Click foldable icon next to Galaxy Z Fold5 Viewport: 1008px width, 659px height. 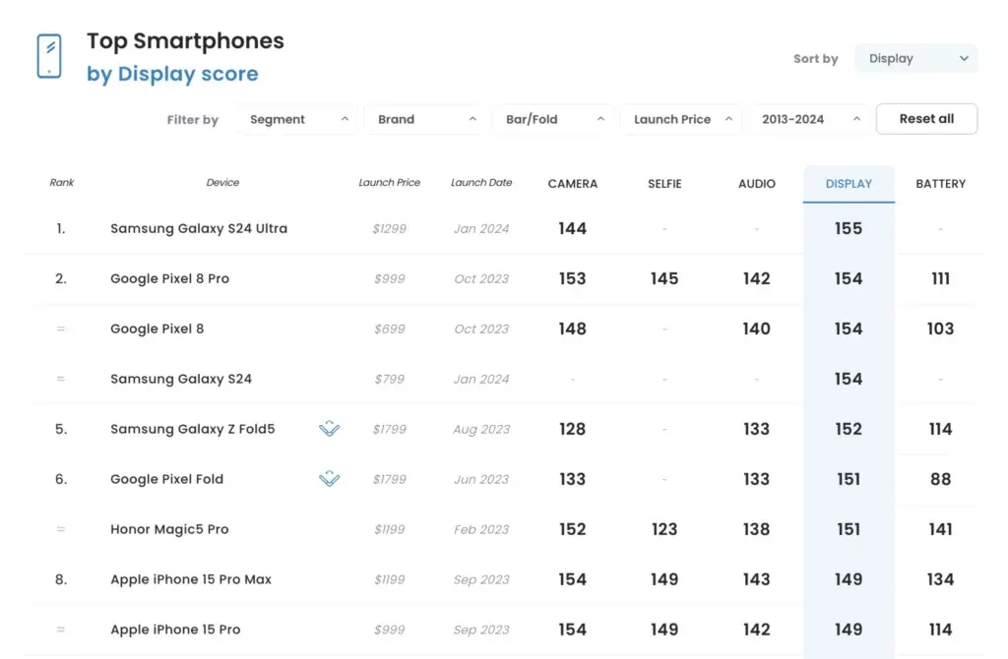point(330,429)
